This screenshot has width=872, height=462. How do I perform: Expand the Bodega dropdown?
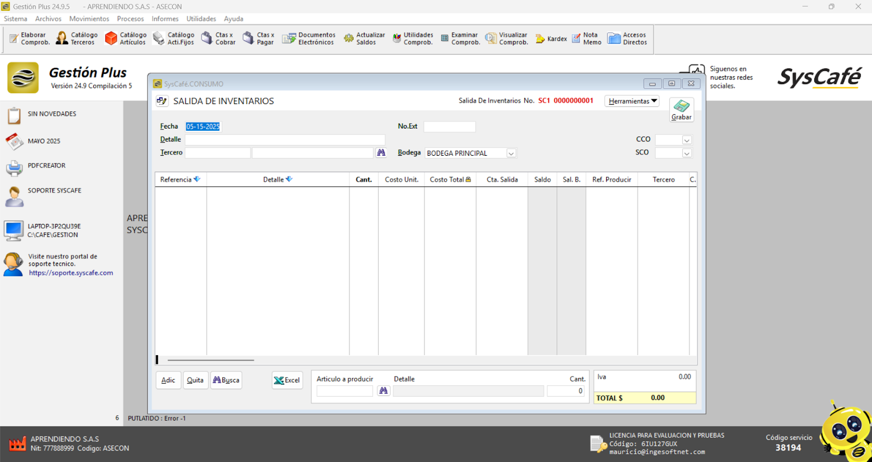click(x=511, y=154)
